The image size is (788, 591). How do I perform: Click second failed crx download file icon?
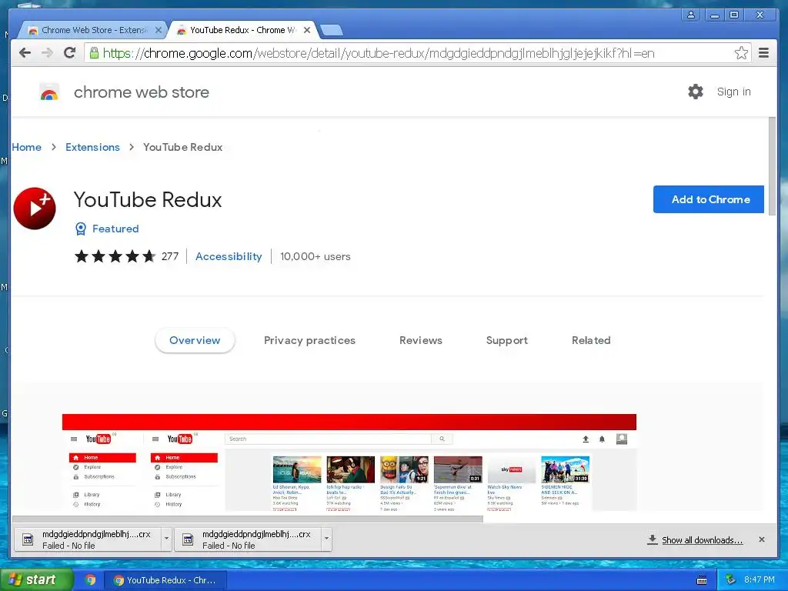coord(188,539)
